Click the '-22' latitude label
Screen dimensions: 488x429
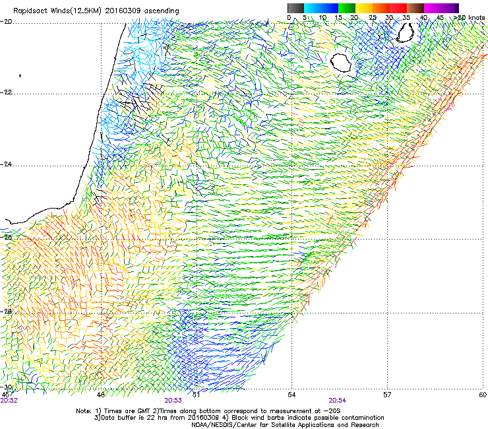6,92
